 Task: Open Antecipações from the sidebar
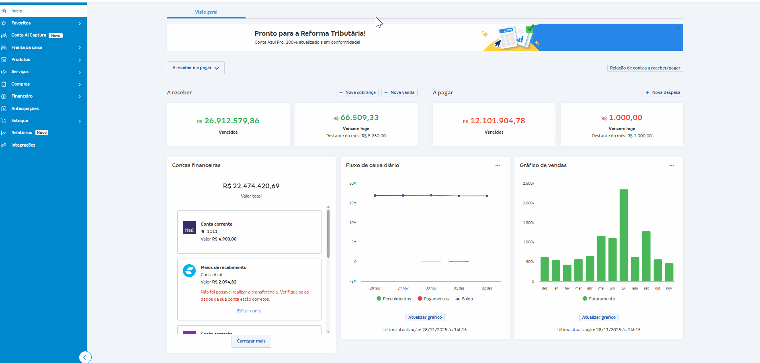pos(25,108)
